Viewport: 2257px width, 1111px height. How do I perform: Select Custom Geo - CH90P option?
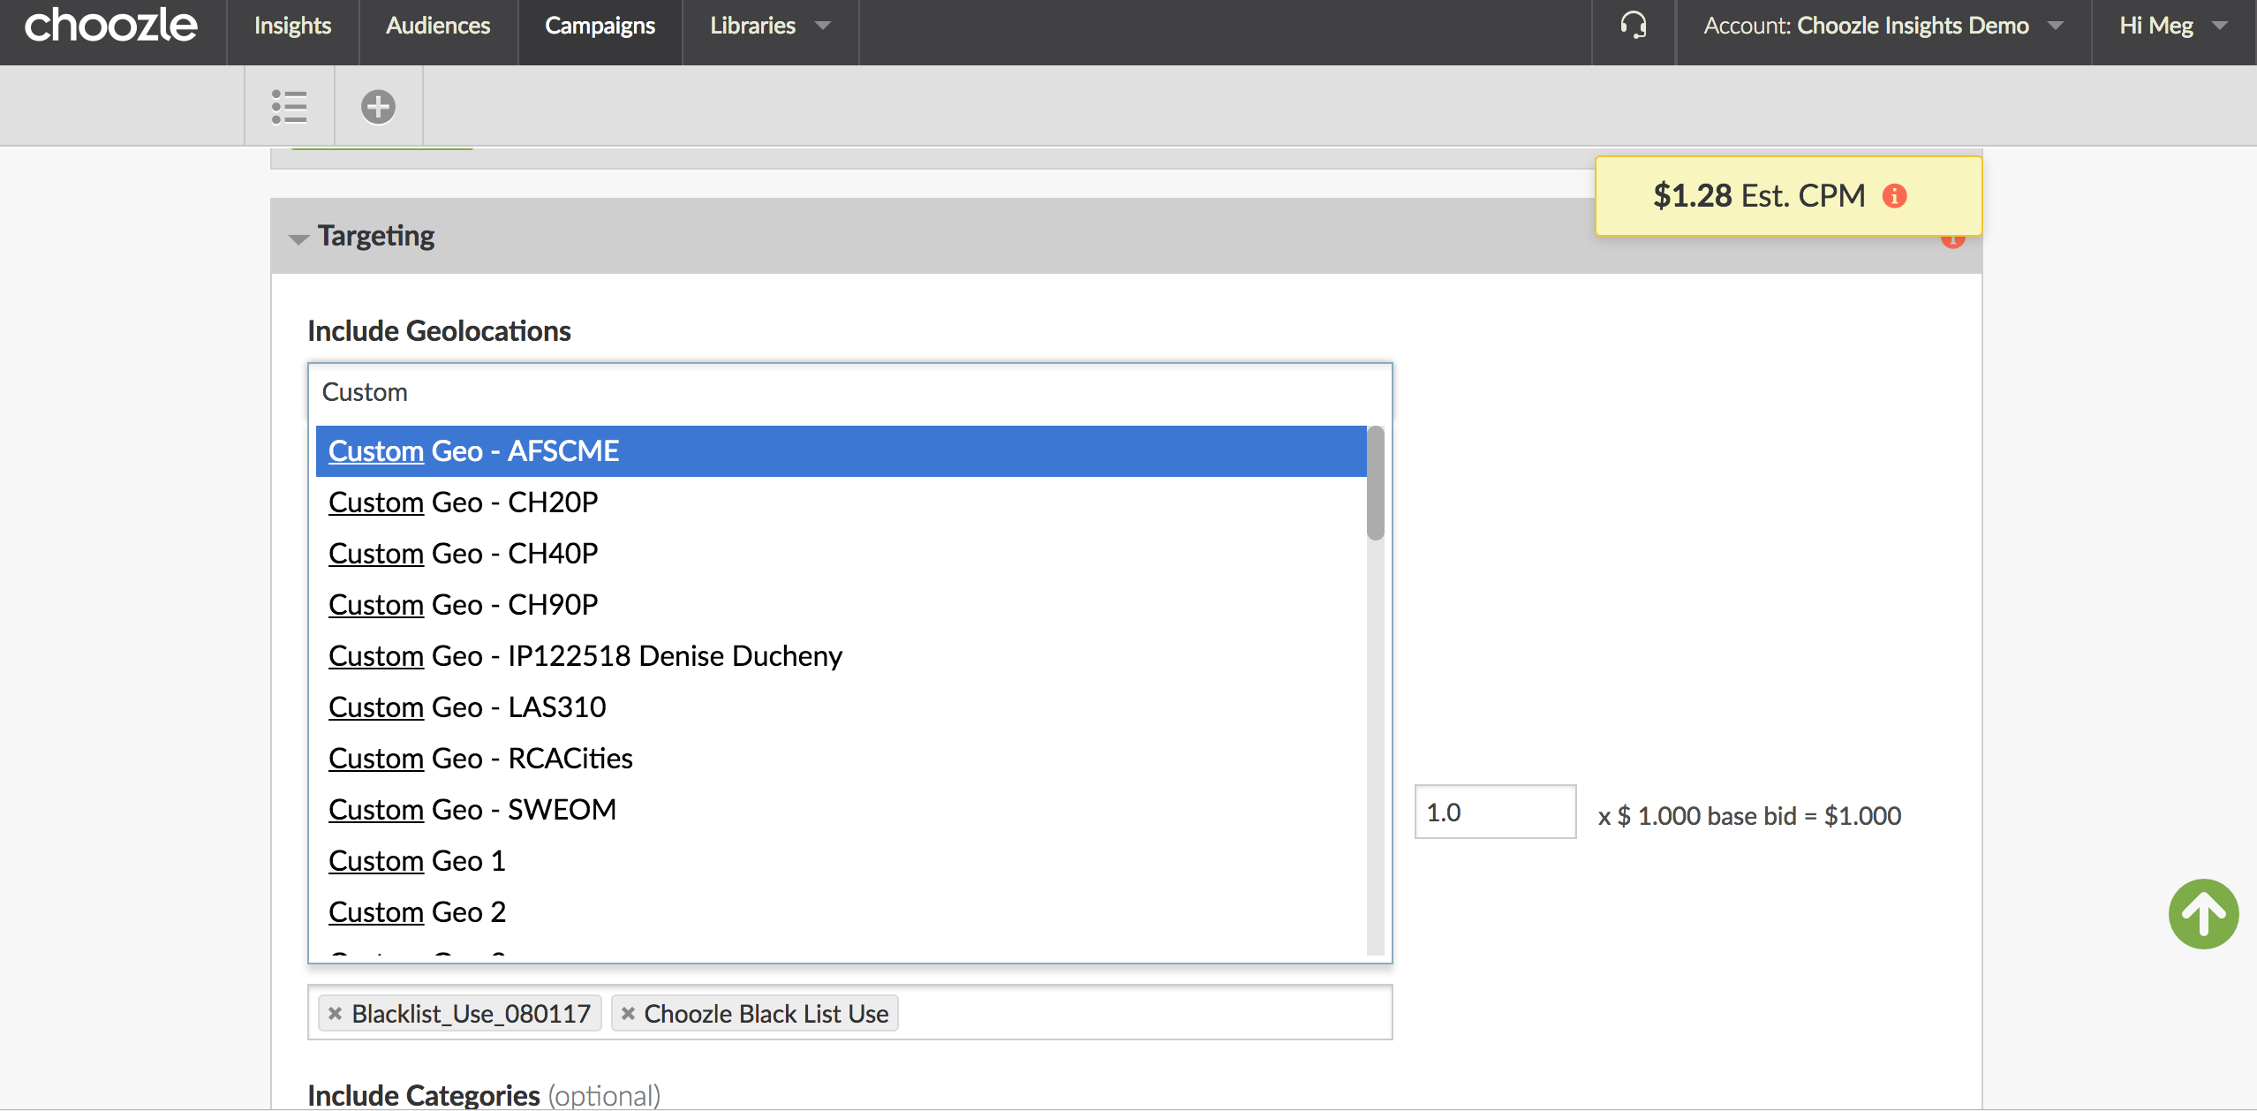841,605
